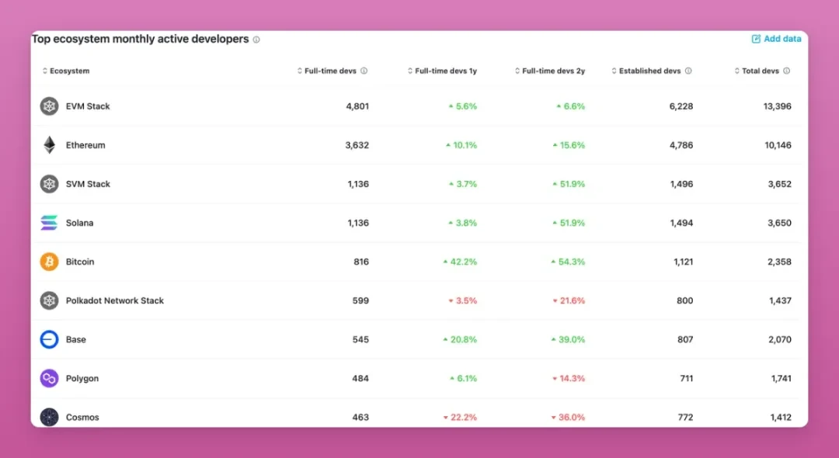Click the Polygon logo icon

(49, 378)
